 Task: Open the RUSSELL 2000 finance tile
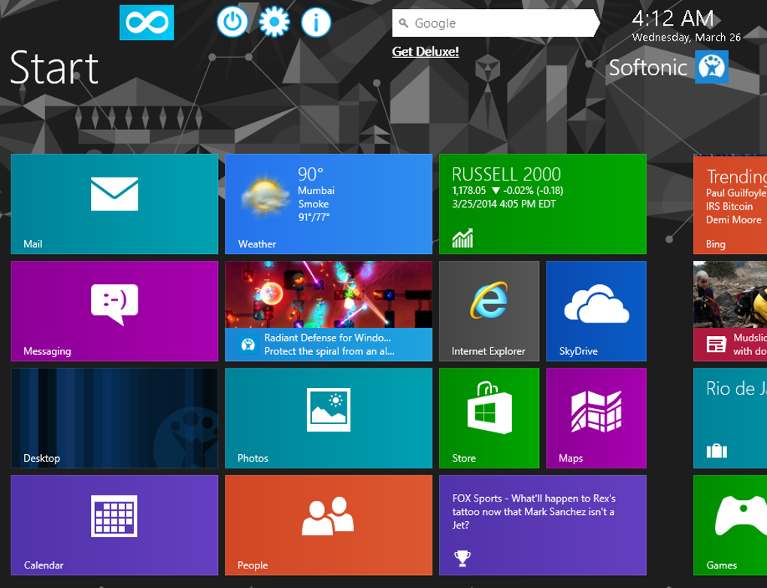click(542, 204)
